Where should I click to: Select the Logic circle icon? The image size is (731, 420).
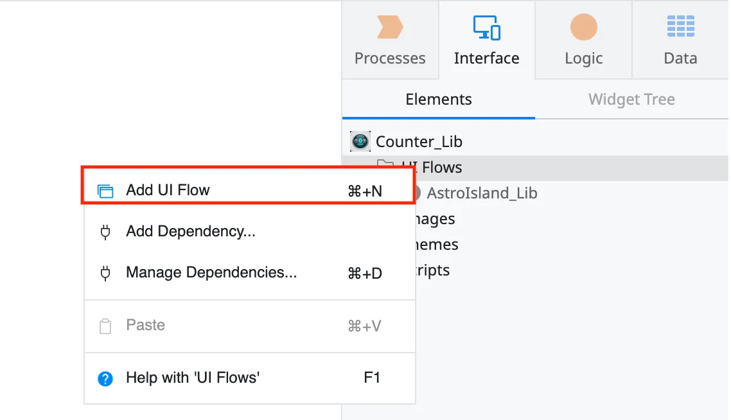[583, 27]
